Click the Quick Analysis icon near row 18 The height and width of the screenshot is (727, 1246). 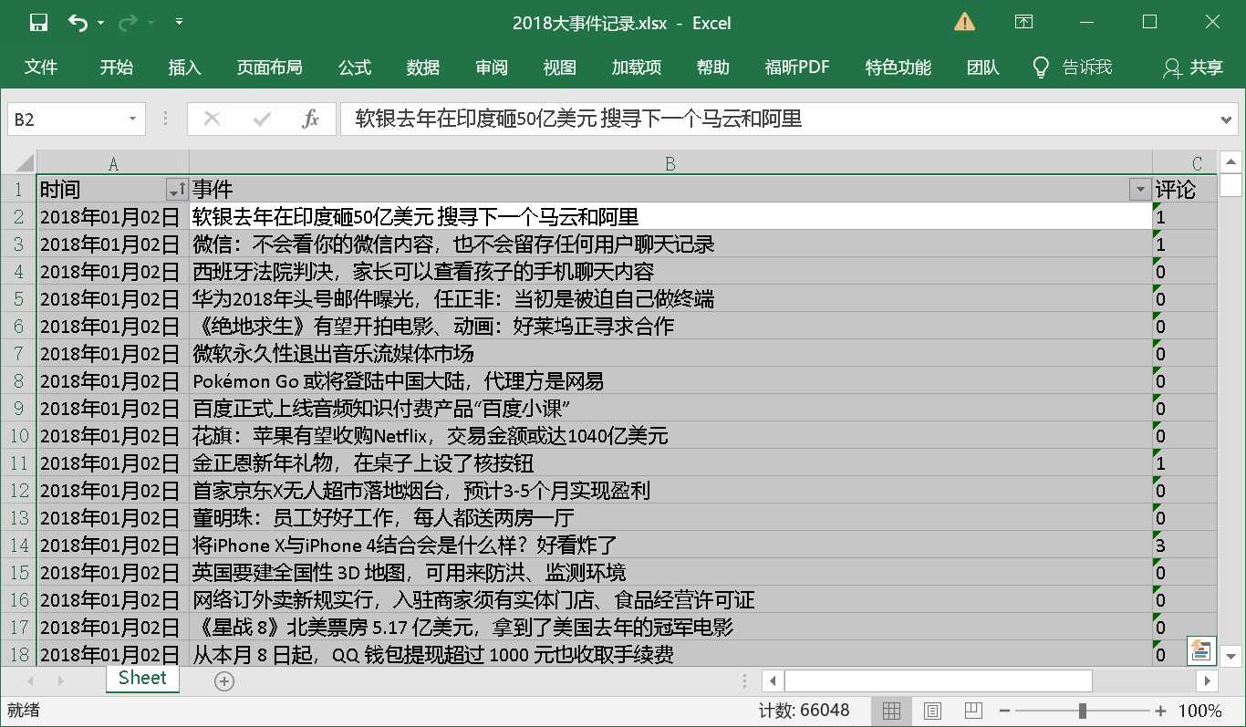coord(1201,650)
